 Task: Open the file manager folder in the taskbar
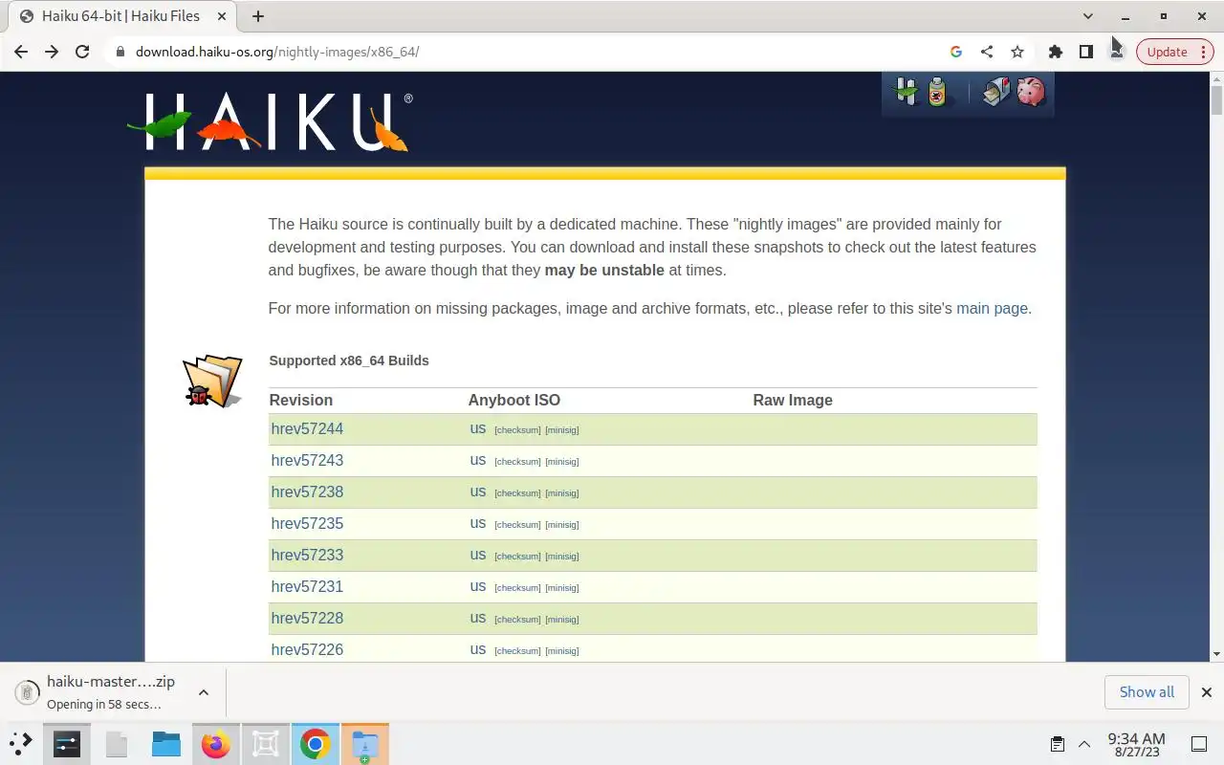point(166,743)
